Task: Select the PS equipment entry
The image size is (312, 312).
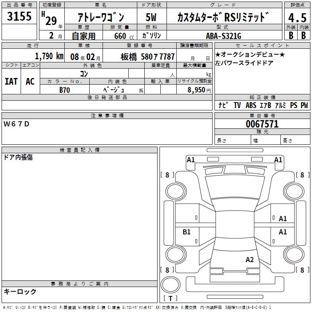Action: [x=294, y=105]
